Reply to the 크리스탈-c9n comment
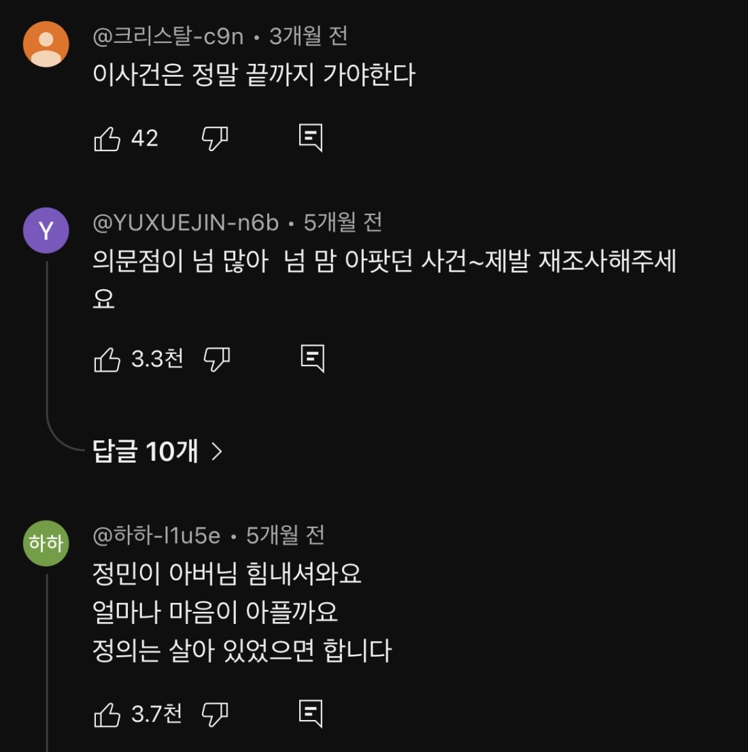 click(x=311, y=138)
